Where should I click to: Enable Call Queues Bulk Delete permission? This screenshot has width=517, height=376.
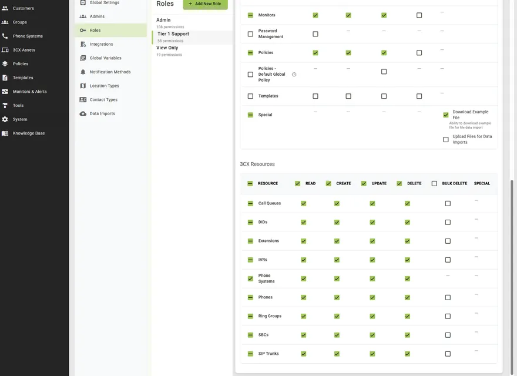(x=448, y=203)
